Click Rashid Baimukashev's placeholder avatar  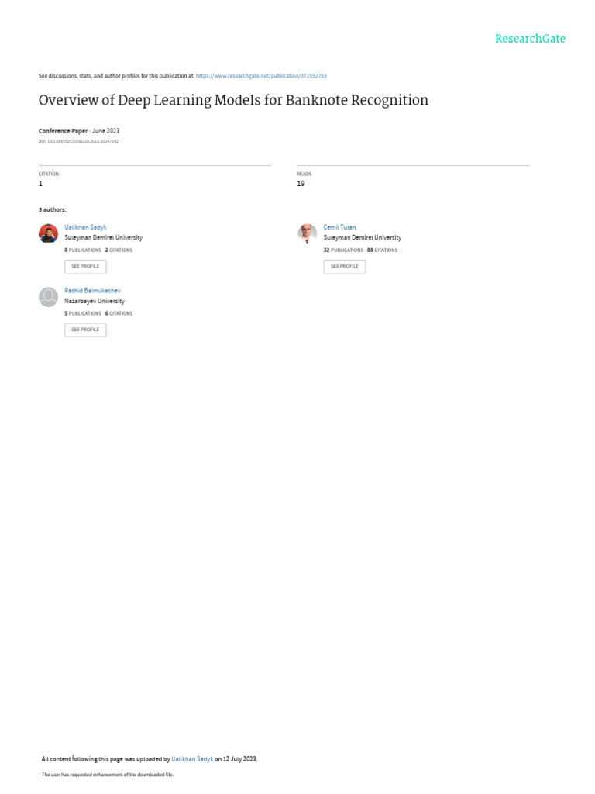click(x=49, y=297)
